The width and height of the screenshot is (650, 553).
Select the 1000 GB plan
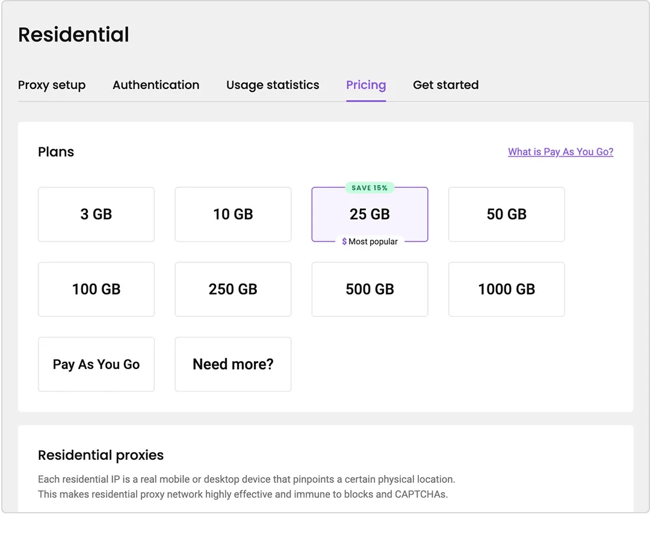coord(507,289)
